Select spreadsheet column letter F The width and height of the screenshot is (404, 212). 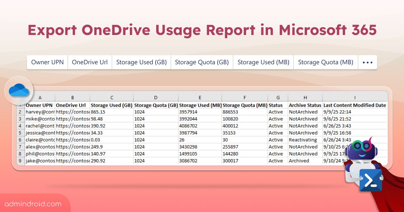coord(245,98)
